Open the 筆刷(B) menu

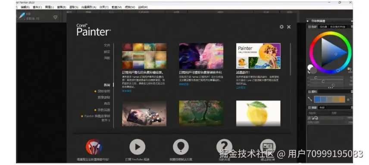coord(62,7)
